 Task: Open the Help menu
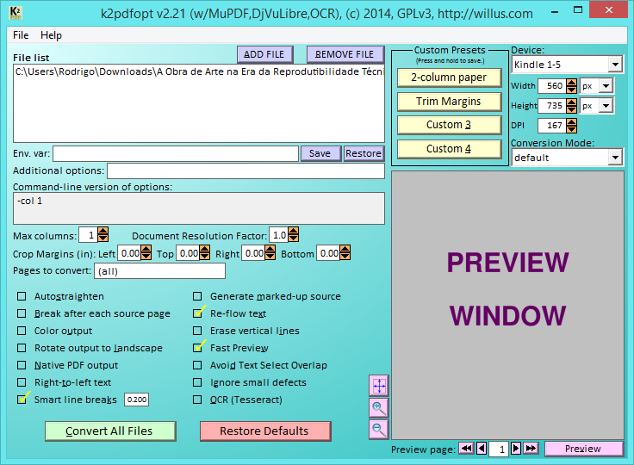pyautogui.click(x=51, y=35)
